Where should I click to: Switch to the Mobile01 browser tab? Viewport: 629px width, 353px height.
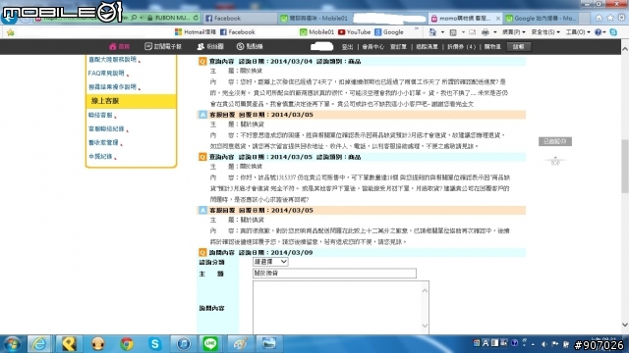point(314,18)
